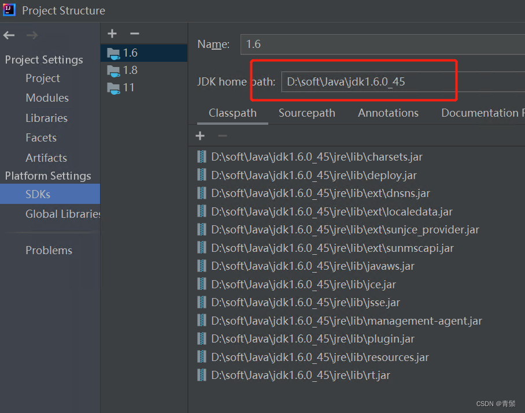Click jar icon beside sunjce_provider.jar

[x=202, y=229]
